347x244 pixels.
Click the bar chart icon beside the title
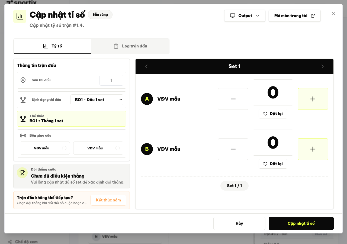click(x=20, y=16)
